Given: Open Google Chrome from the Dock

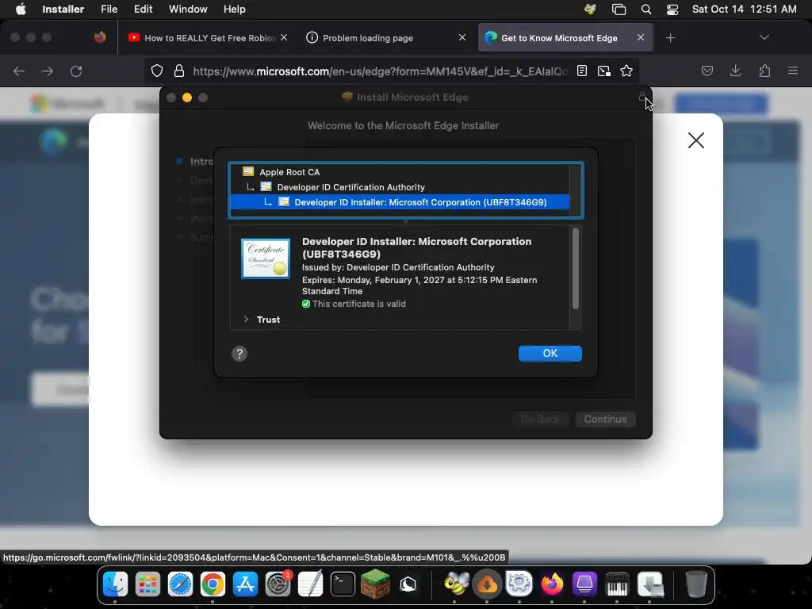Looking at the screenshot, I should point(213,584).
